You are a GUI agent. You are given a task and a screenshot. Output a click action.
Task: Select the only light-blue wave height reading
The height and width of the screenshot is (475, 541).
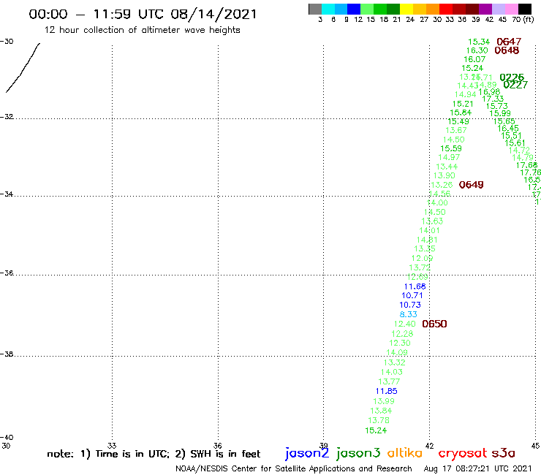tap(408, 314)
